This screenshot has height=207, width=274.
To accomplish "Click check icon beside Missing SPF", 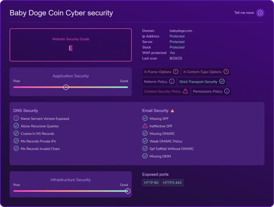I will [x=145, y=118].
